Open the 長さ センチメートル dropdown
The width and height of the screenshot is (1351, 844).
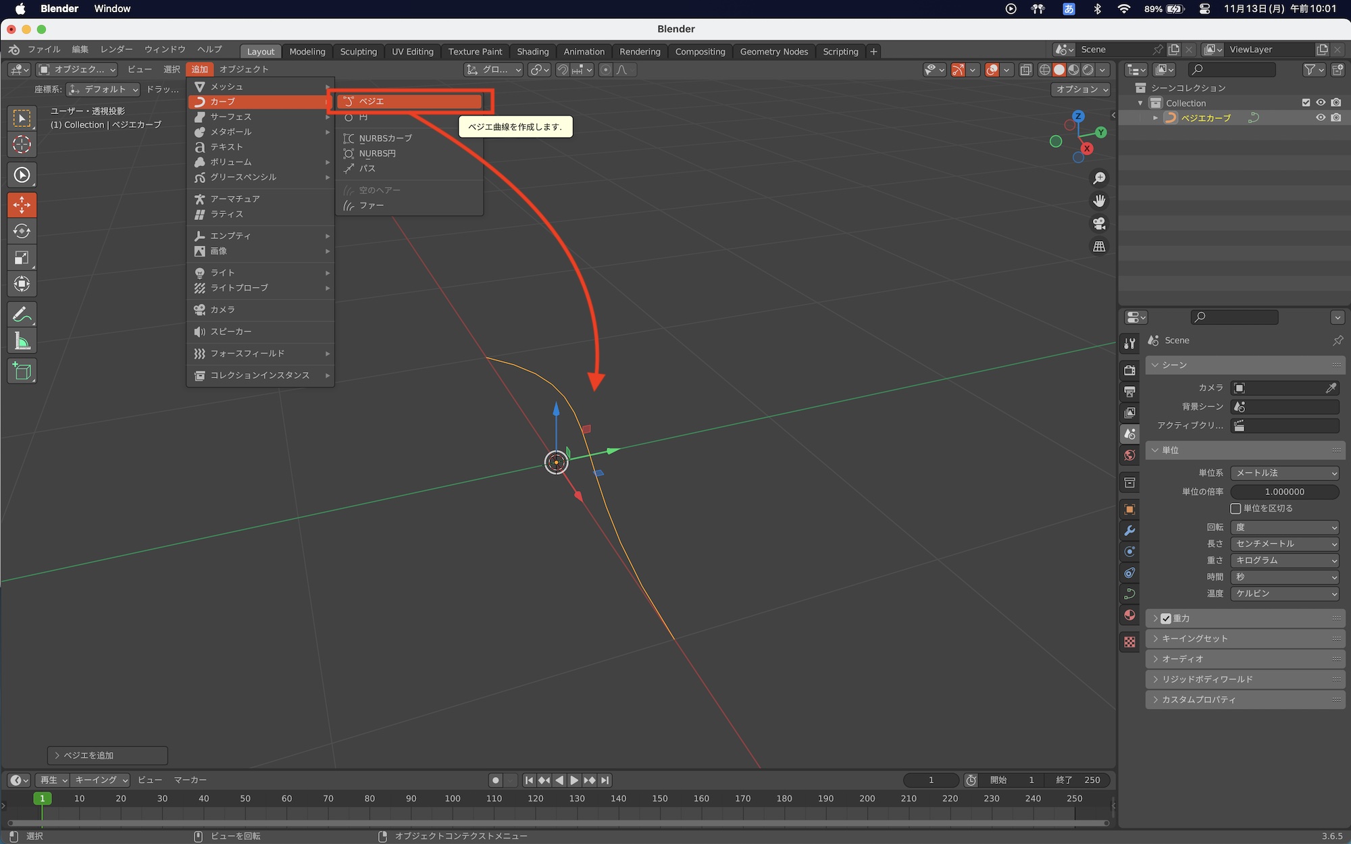click(x=1284, y=544)
